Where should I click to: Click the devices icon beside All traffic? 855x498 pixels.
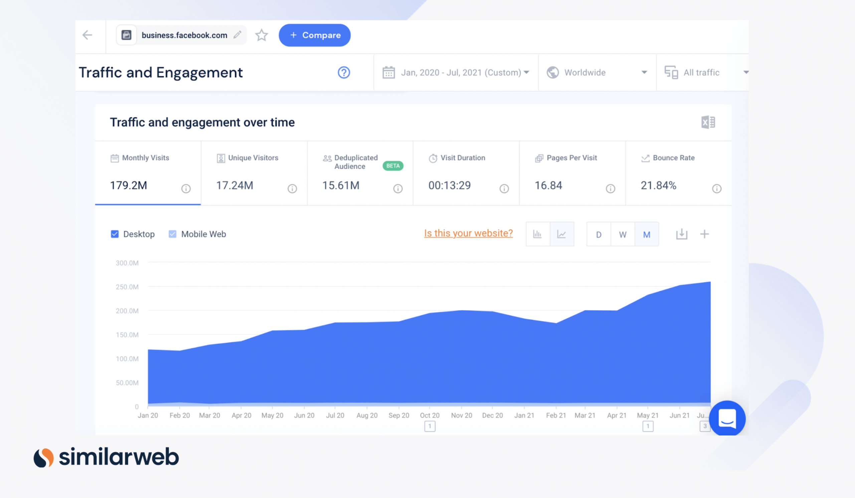coord(671,72)
